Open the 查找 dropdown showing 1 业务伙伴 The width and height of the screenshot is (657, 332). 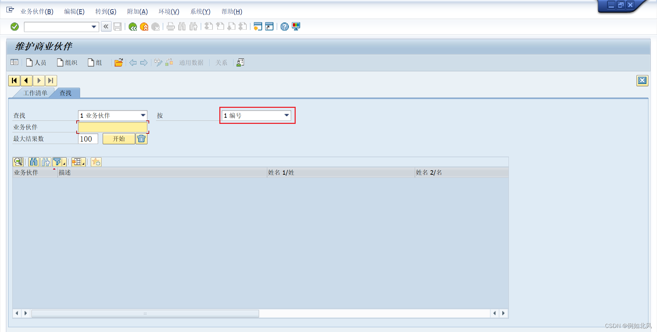[143, 115]
